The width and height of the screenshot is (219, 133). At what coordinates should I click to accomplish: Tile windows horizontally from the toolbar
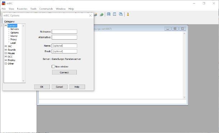tap(108, 14)
